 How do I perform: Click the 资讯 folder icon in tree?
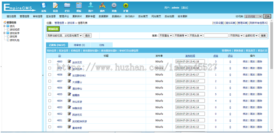tap(8, 26)
